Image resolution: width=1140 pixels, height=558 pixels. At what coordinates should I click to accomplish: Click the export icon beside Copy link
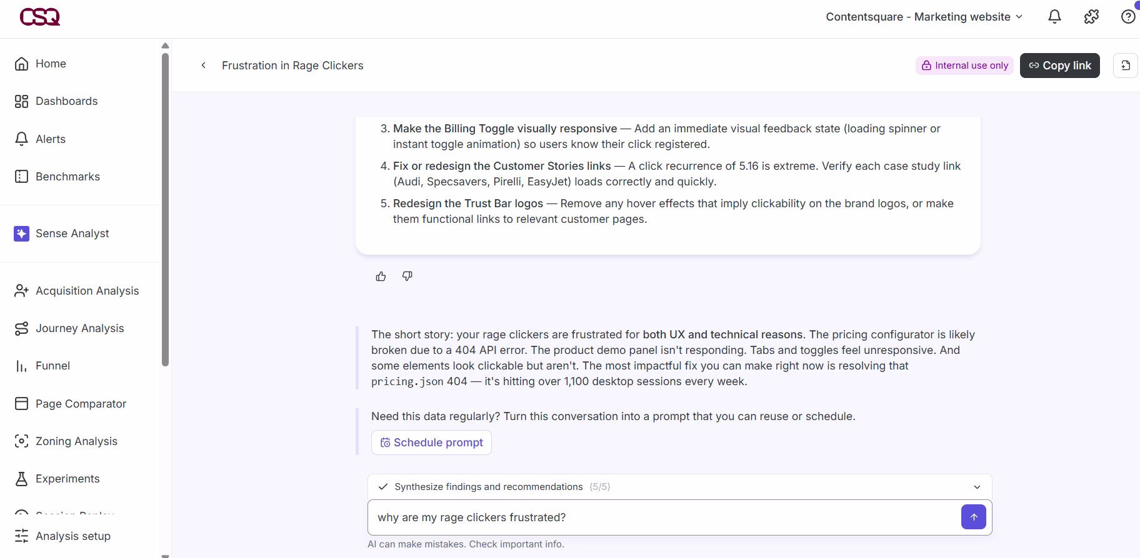pyautogui.click(x=1126, y=66)
